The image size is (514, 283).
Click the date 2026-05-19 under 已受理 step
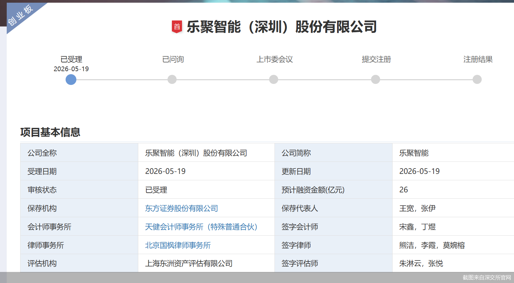[x=71, y=69]
